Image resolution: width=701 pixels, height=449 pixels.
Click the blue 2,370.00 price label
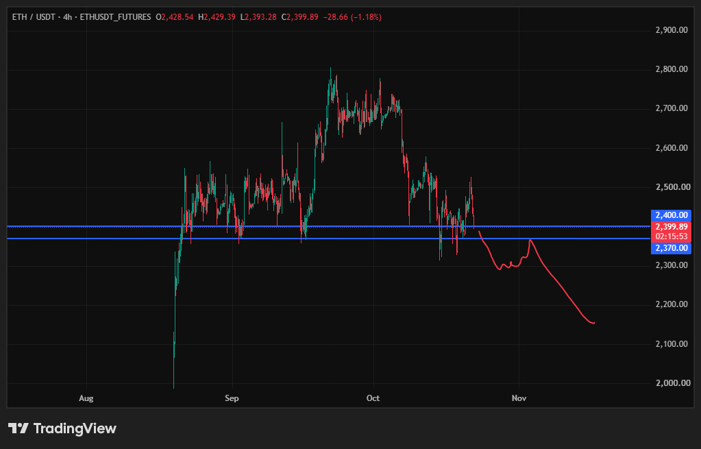coord(671,248)
